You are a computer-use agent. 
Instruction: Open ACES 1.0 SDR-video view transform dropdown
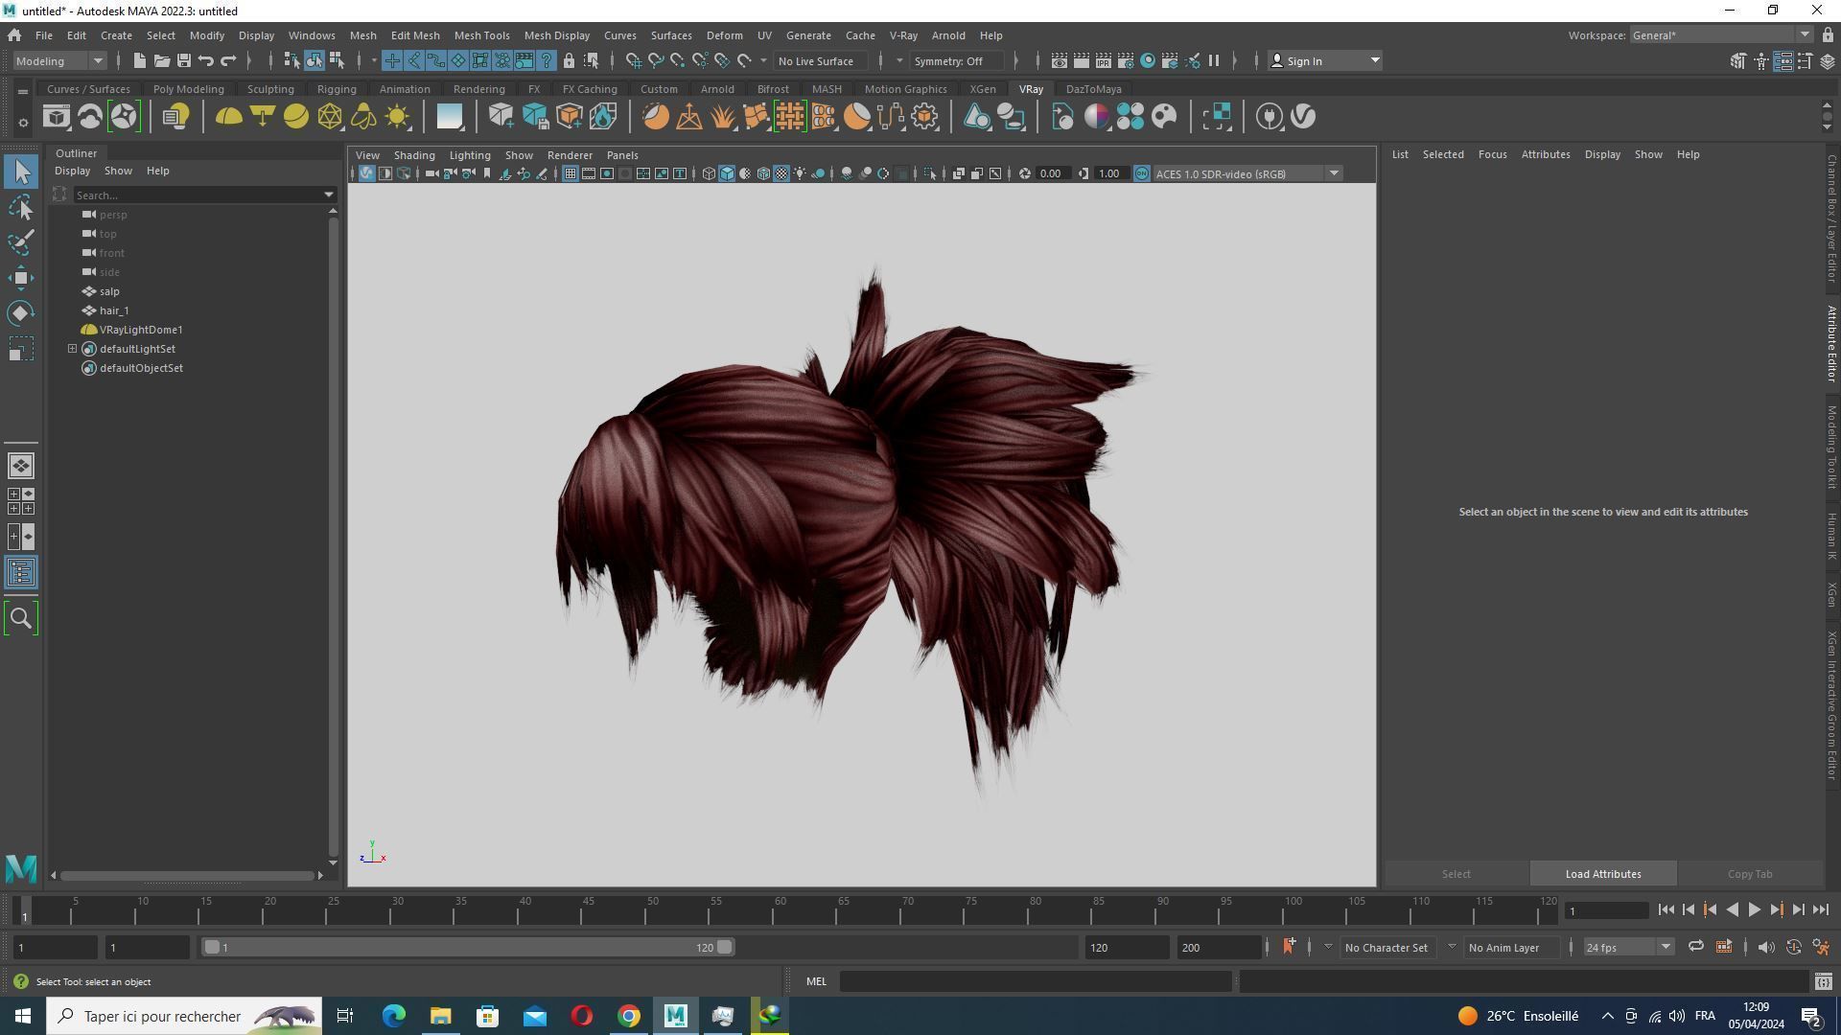tap(1247, 173)
